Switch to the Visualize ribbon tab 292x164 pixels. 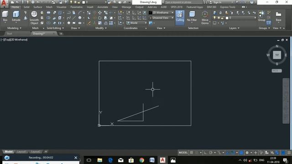click(x=61, y=7)
